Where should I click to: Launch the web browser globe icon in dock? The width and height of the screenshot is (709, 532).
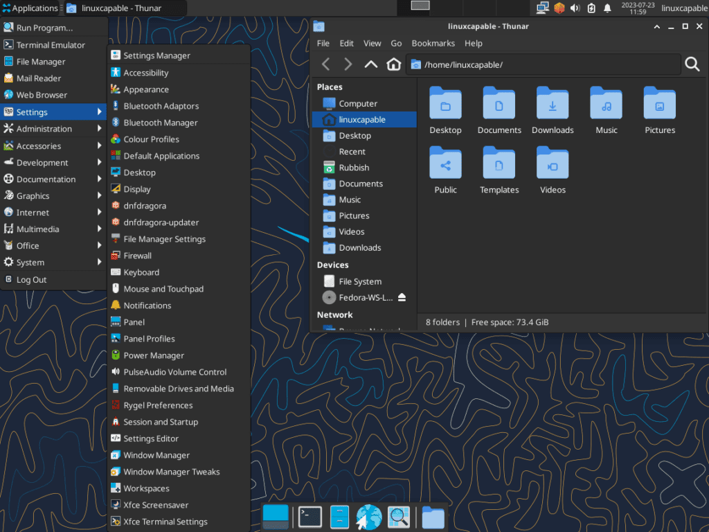[369, 517]
